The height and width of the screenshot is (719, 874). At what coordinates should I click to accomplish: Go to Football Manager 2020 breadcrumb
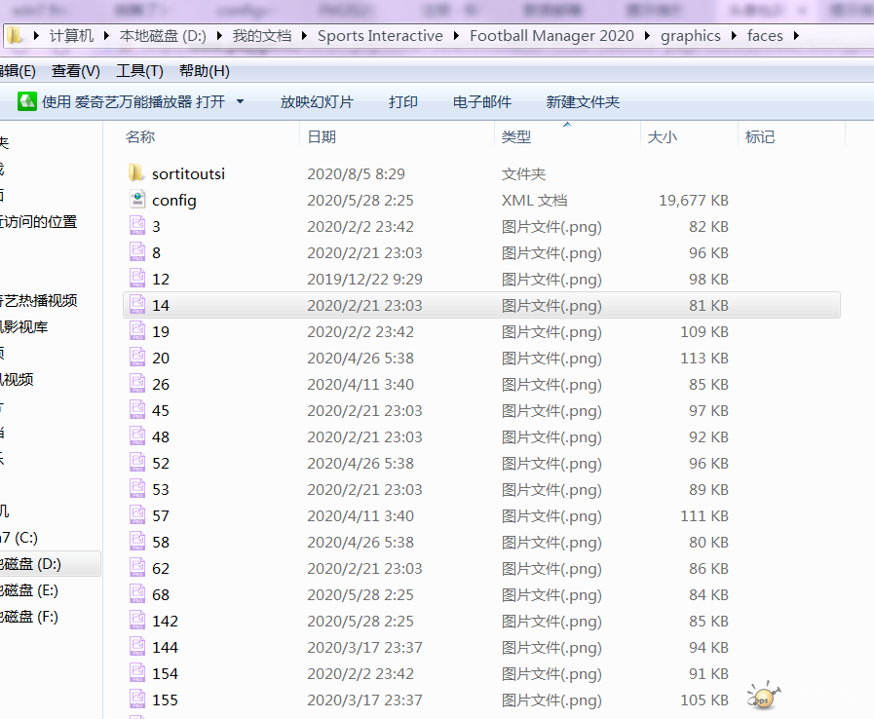coord(551,36)
